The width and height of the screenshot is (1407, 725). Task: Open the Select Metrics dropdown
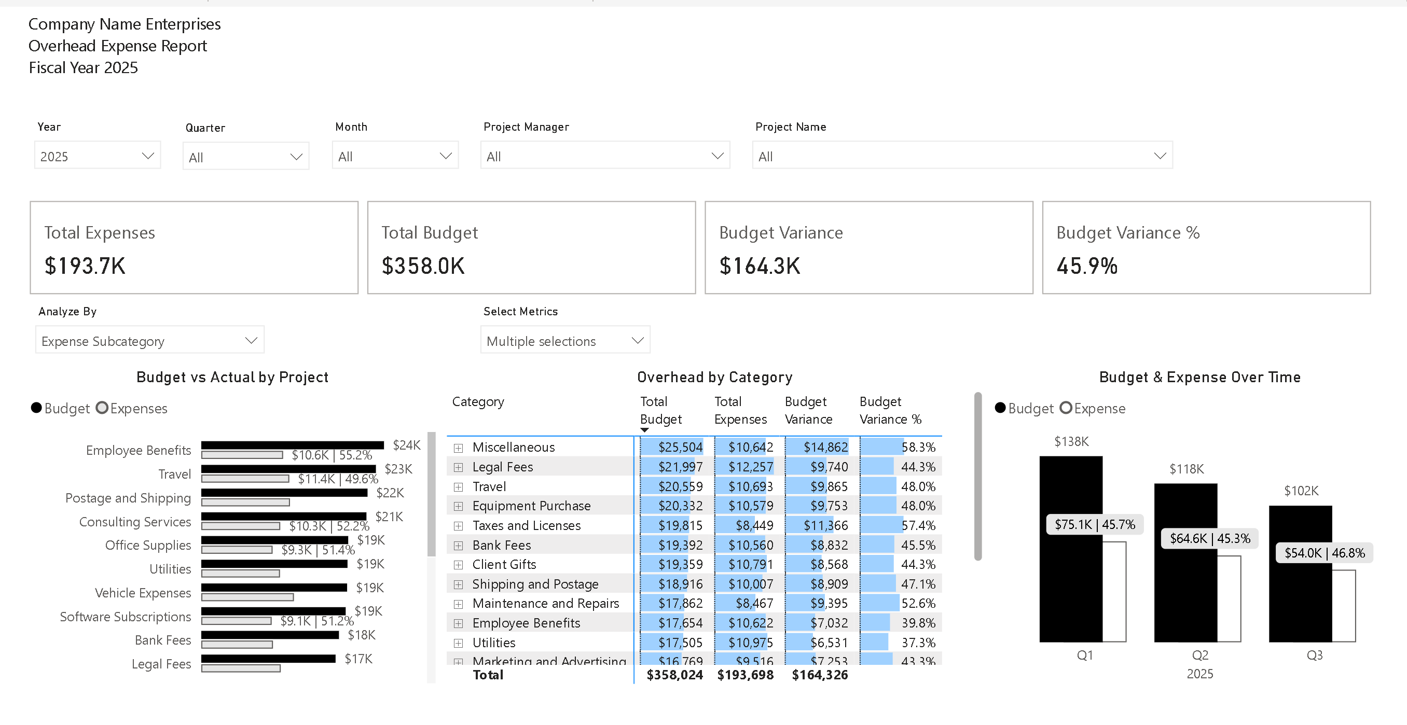(565, 341)
